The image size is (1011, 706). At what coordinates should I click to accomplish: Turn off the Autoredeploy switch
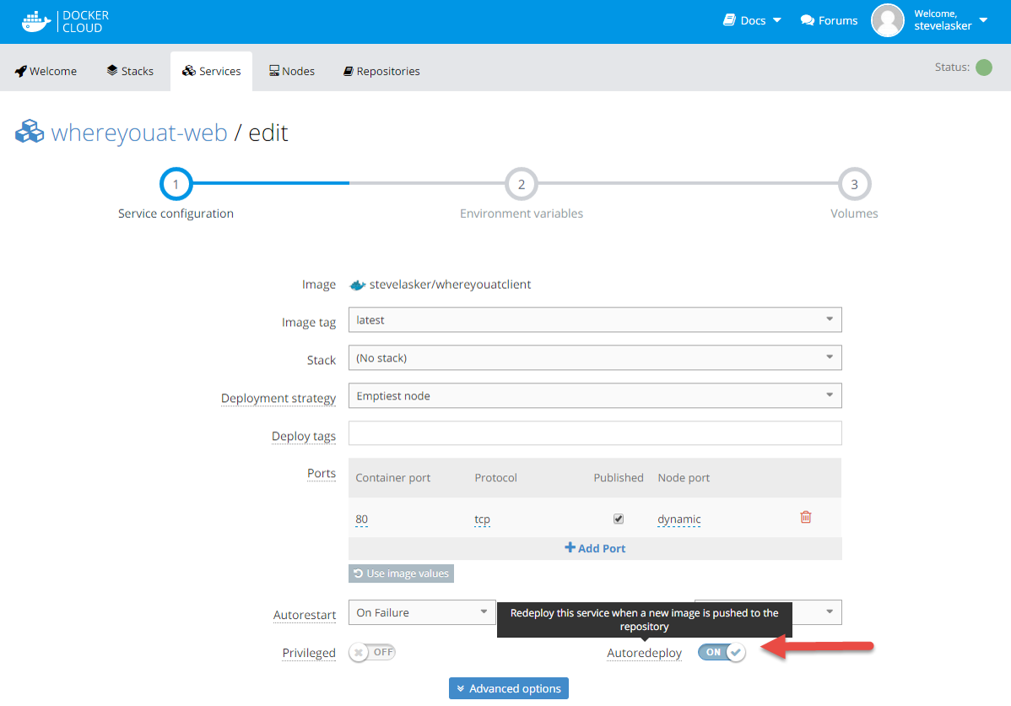pos(722,653)
